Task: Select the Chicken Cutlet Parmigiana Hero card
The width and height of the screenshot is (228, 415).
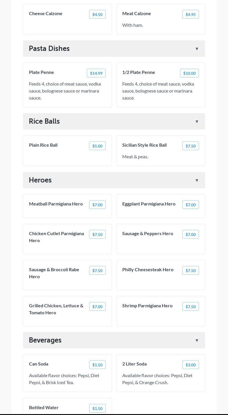Action: pyautogui.click(x=56, y=237)
